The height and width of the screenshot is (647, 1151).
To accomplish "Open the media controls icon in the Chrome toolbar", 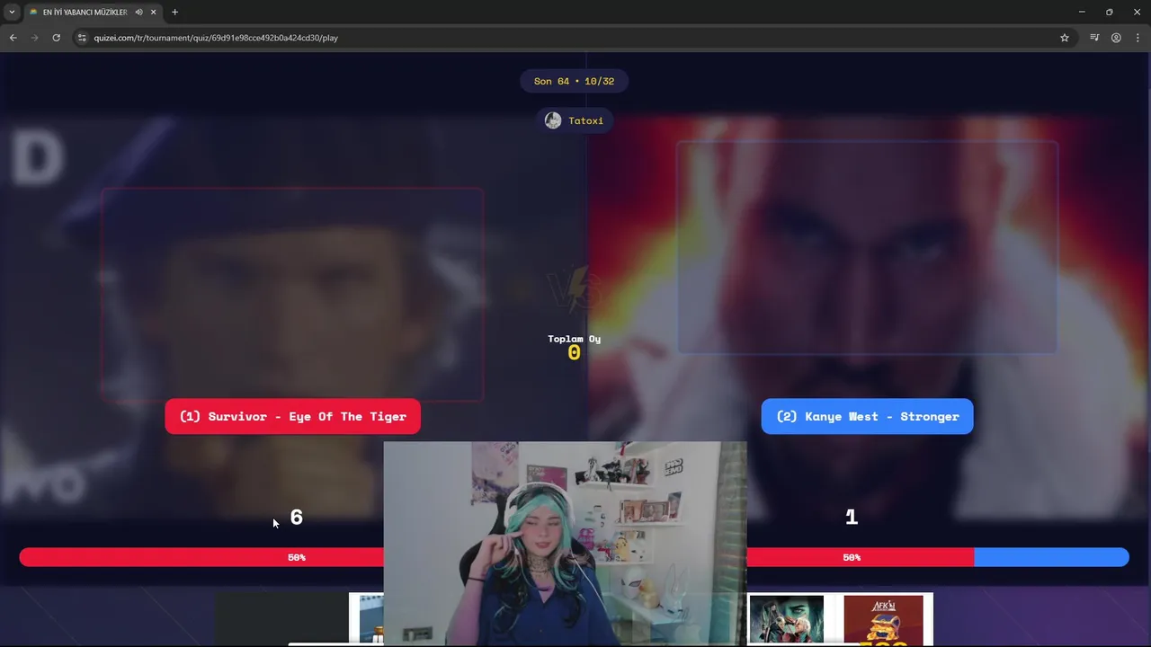I will tap(1094, 38).
